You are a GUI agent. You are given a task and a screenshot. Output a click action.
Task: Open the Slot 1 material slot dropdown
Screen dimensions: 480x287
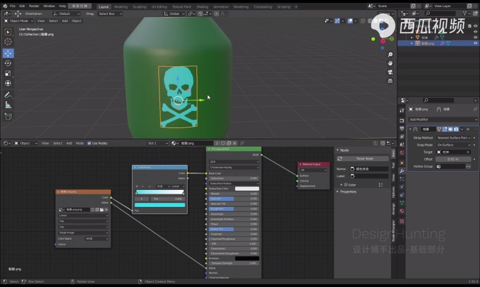click(158, 143)
